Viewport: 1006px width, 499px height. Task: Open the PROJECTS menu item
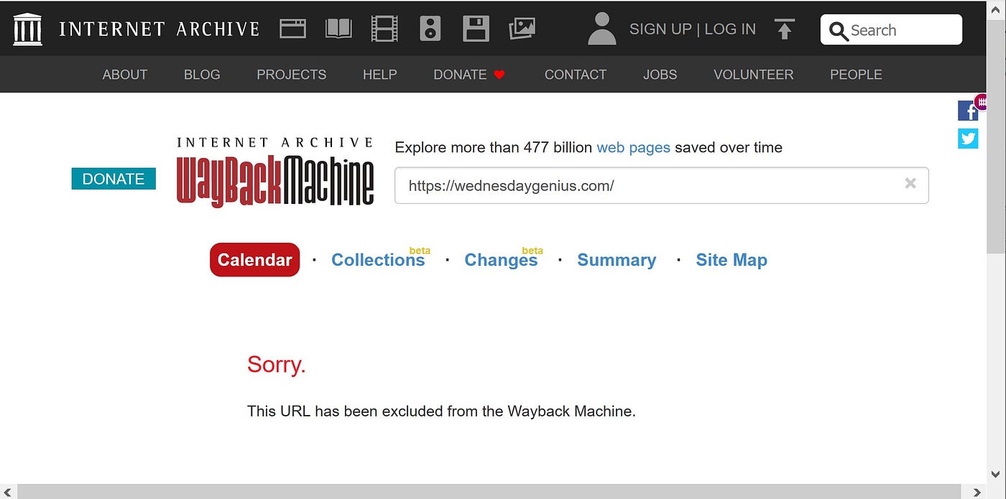pos(292,75)
